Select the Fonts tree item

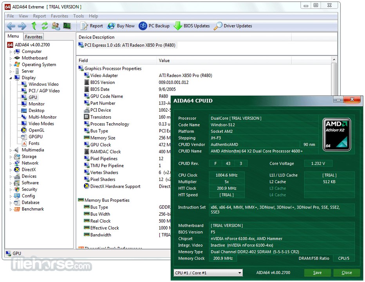34,143
